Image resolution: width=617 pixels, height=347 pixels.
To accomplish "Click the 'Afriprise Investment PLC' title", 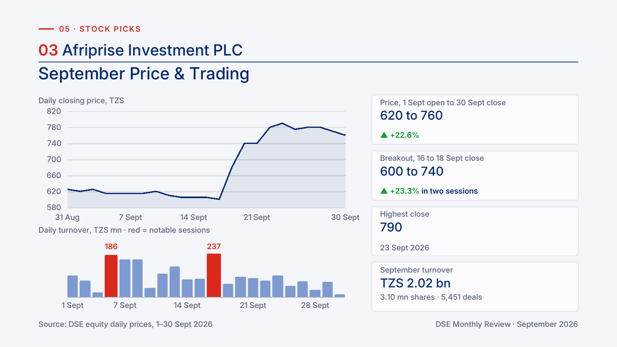I will coord(152,50).
